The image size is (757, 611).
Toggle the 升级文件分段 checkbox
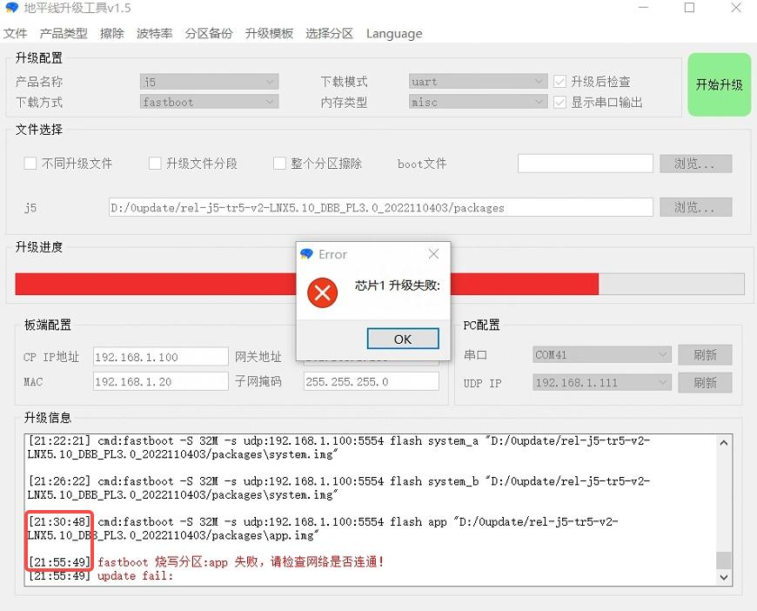[155, 164]
